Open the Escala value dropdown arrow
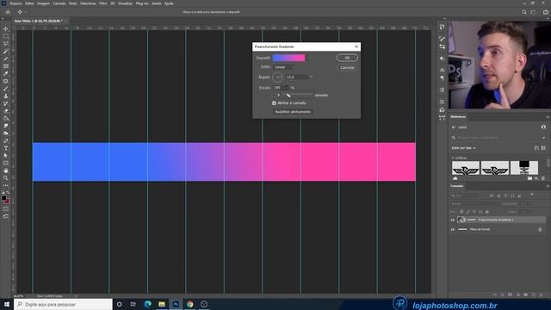This screenshot has height=310, width=551. click(287, 88)
